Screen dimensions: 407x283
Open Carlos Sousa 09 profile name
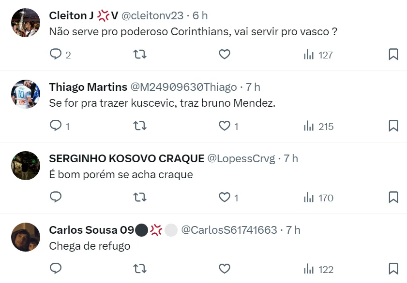tap(91, 230)
